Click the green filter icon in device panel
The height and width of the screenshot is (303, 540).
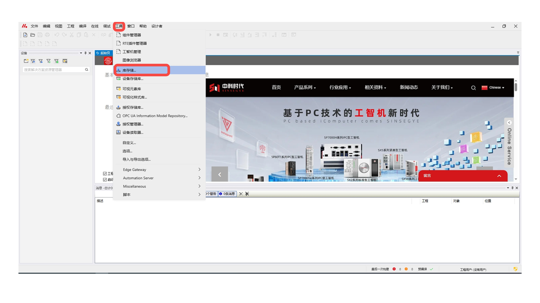click(x=57, y=61)
